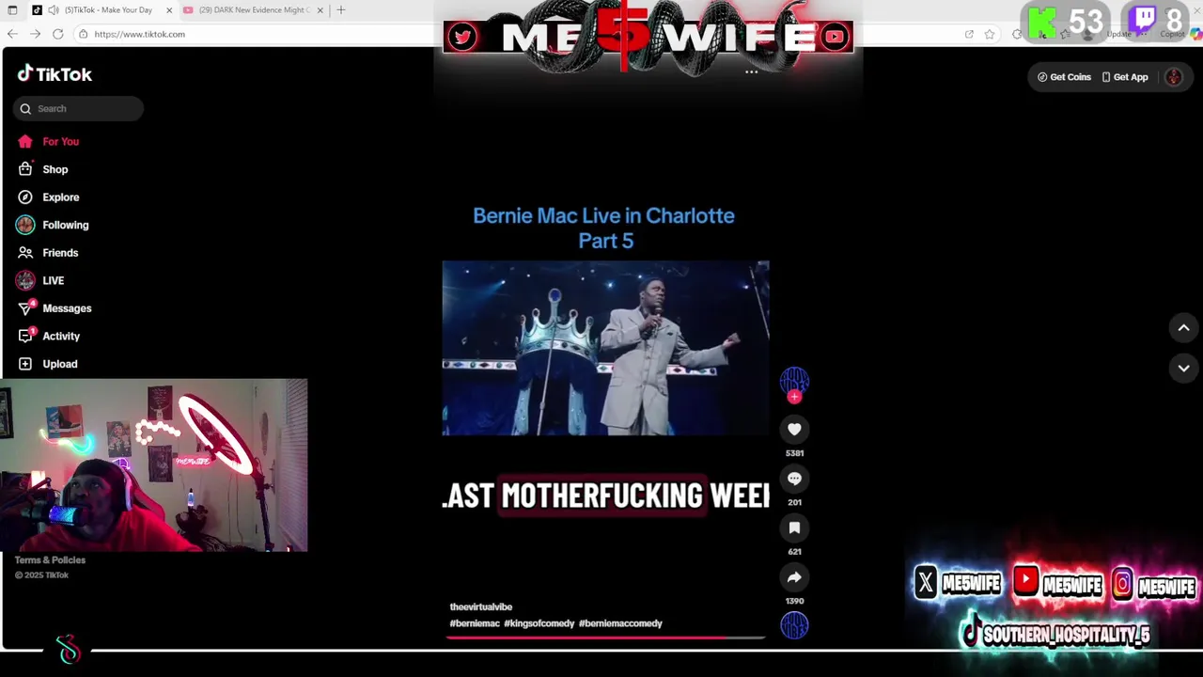
Task: Go to the previous video arrow
Action: 1183,327
